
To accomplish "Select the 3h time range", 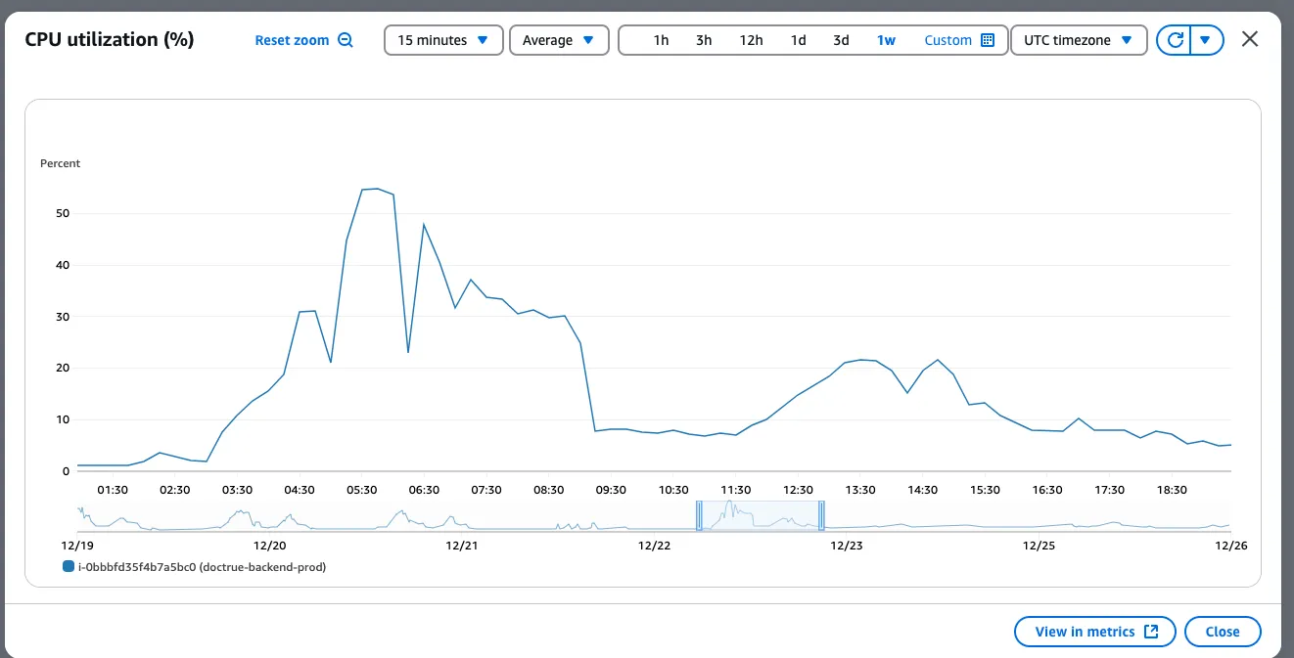I will point(704,40).
